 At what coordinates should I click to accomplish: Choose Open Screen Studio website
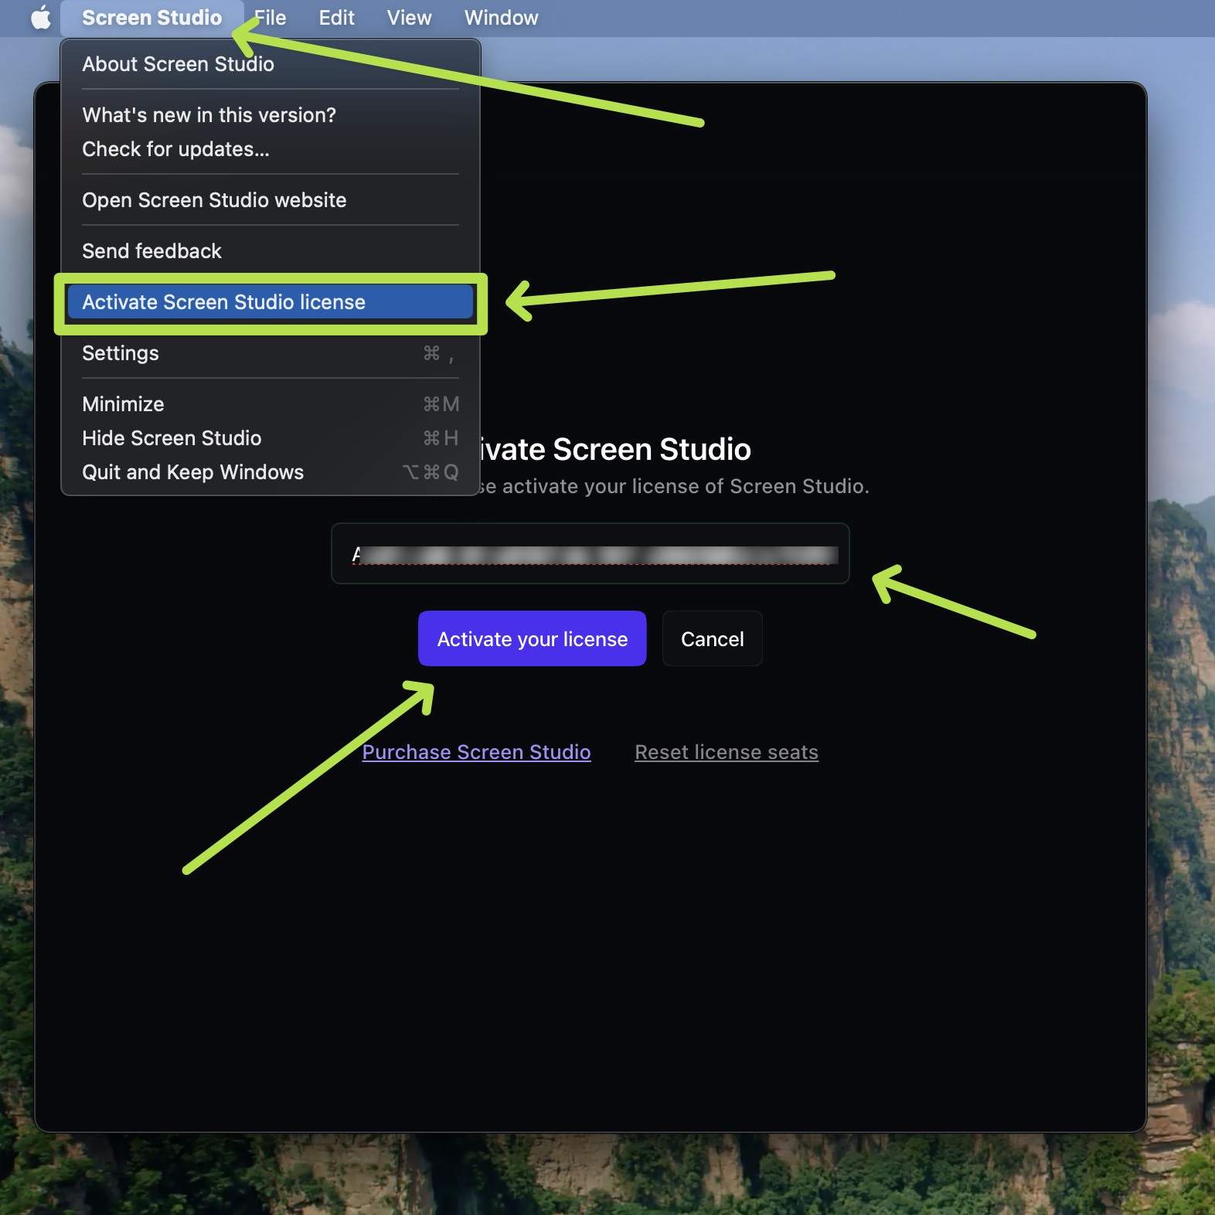pos(214,200)
